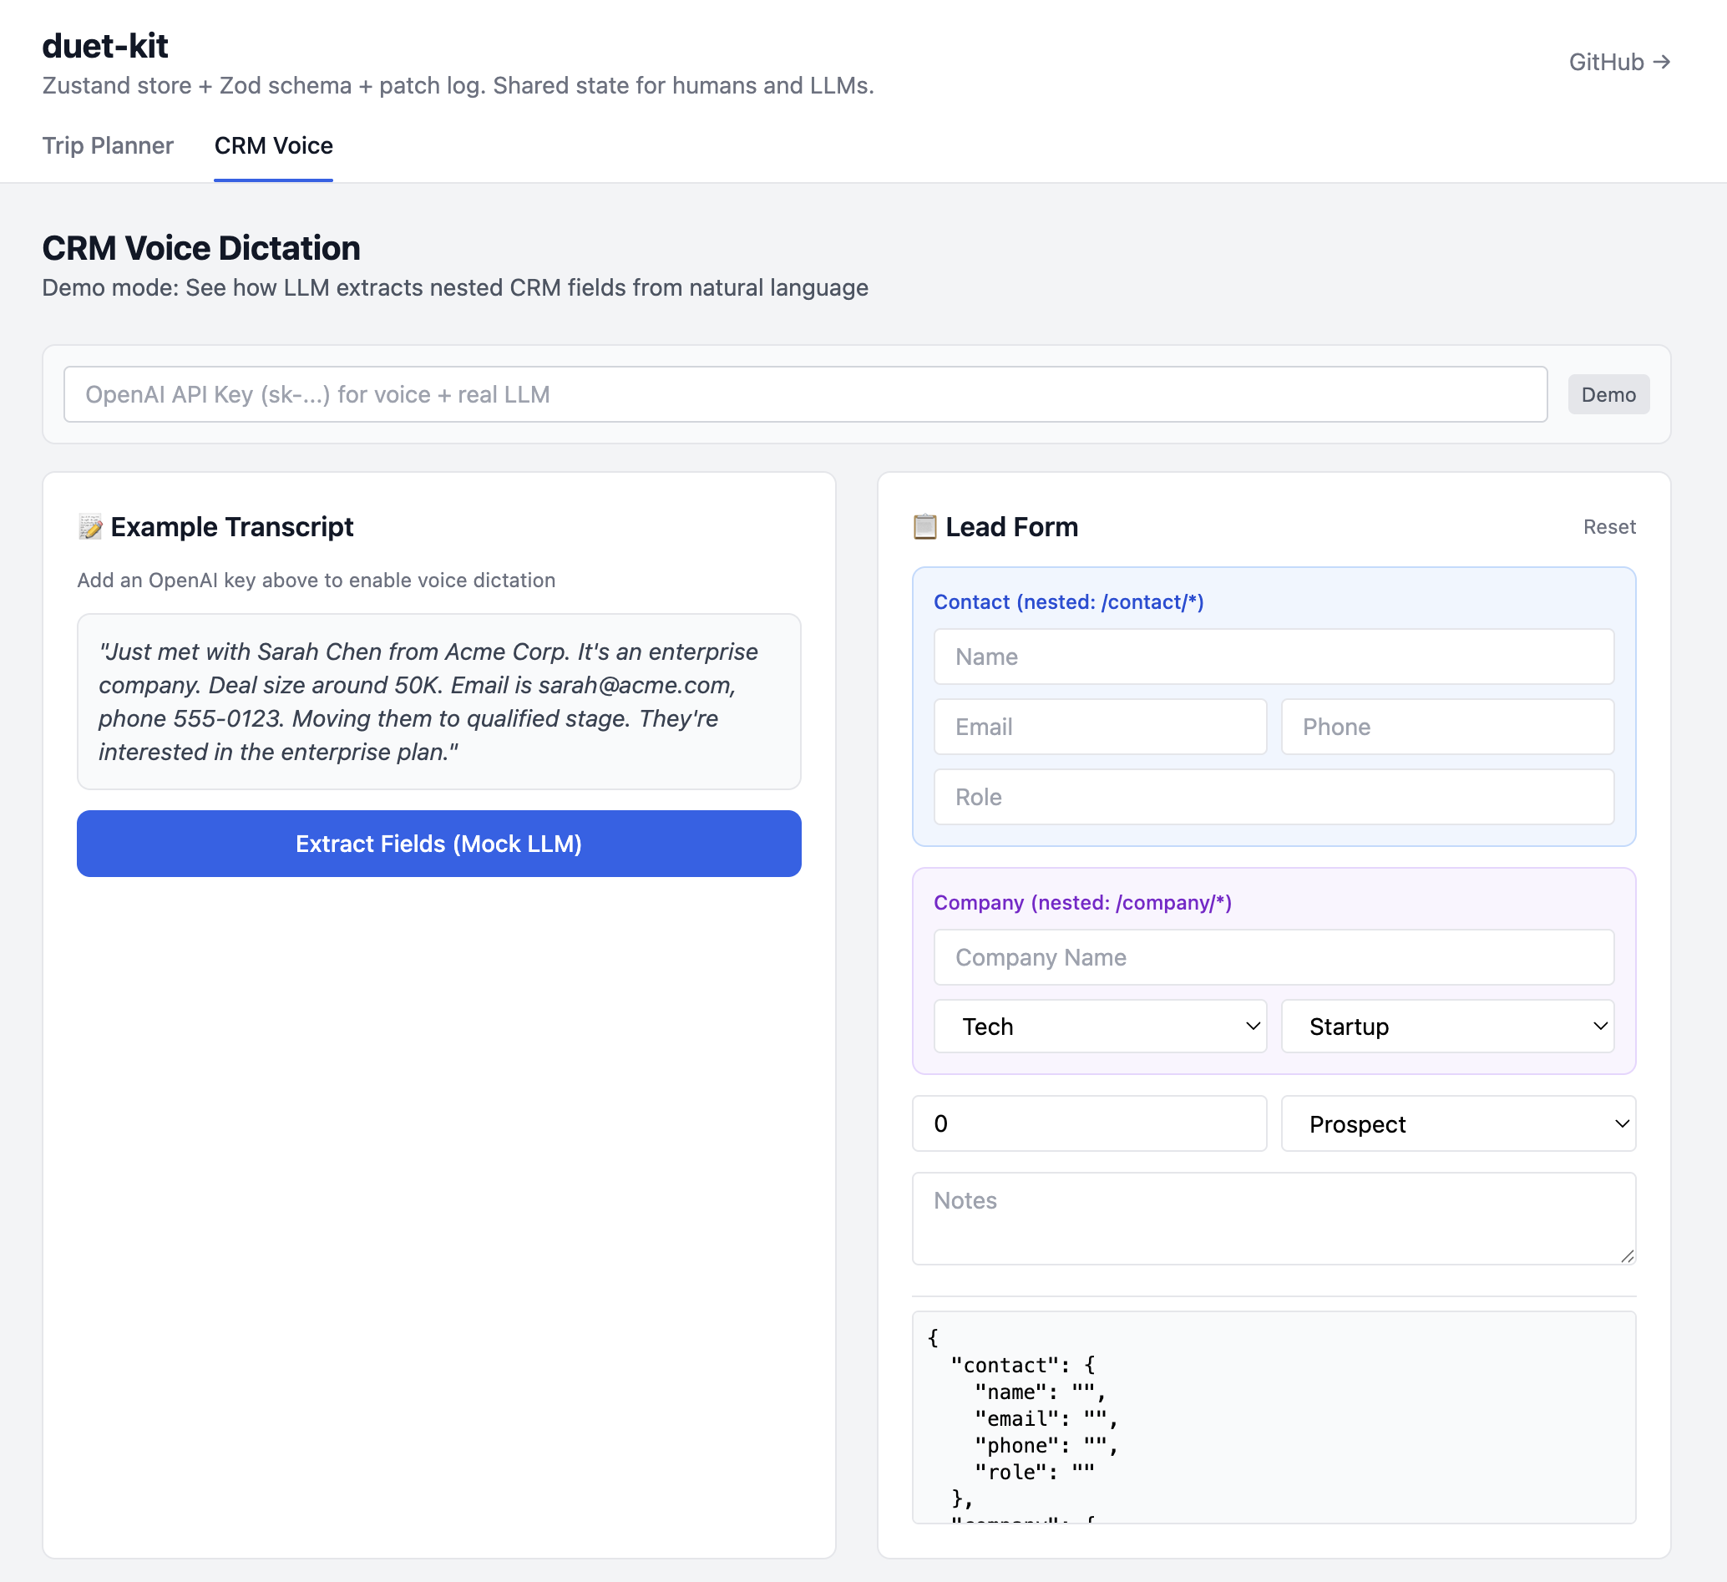Open the company size dropdown showing Startup
The height and width of the screenshot is (1582, 1727).
(1447, 1026)
